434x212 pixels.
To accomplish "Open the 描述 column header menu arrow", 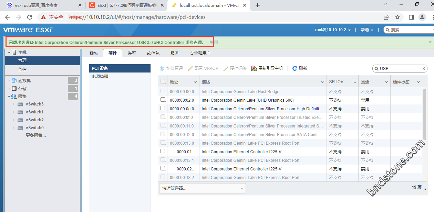I will tap(322, 82).
